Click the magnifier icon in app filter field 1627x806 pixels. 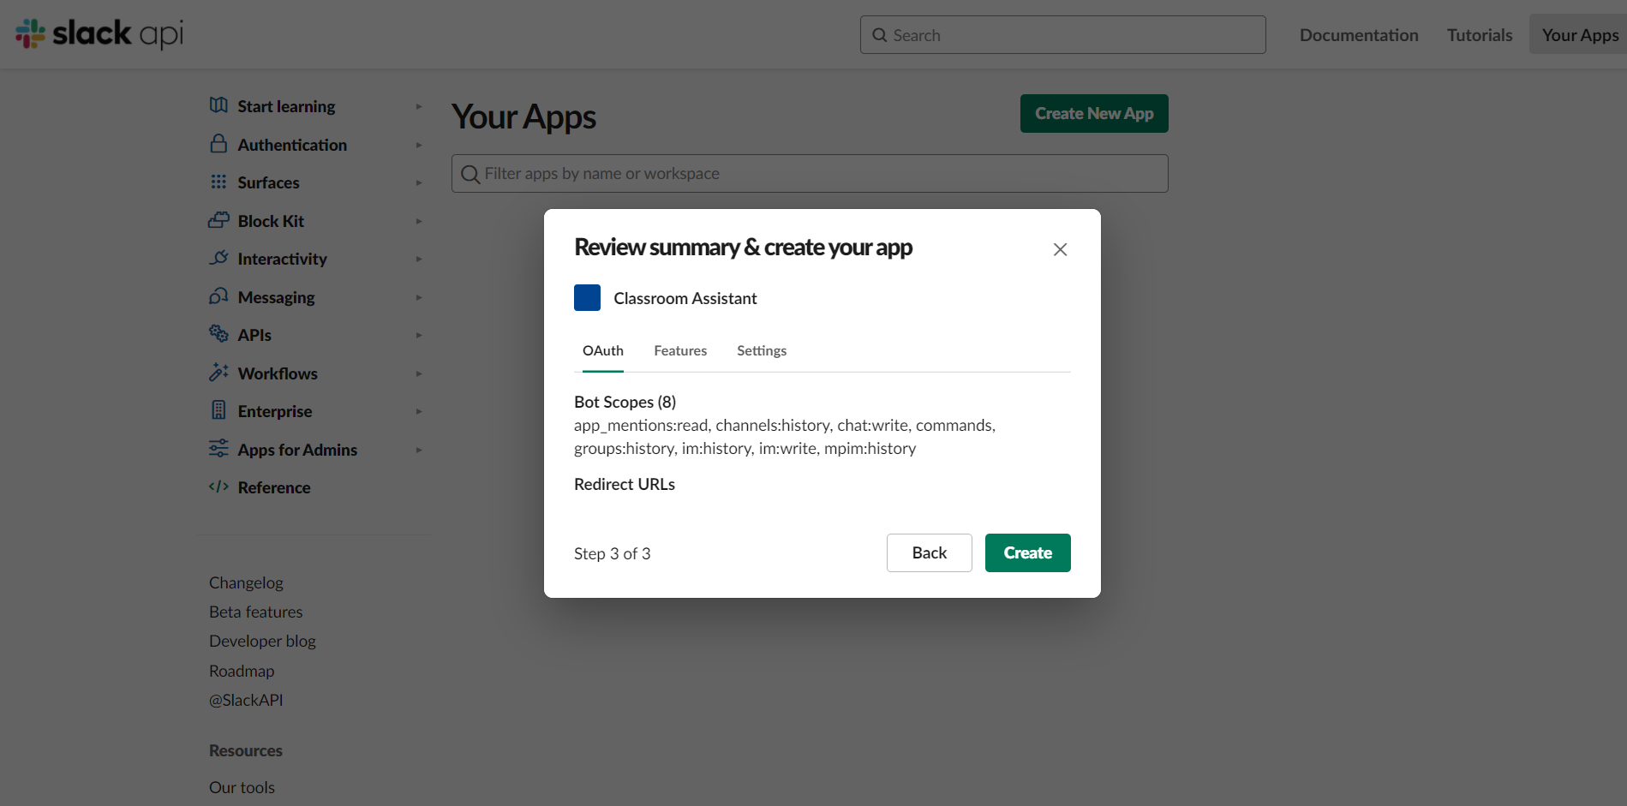tap(470, 174)
